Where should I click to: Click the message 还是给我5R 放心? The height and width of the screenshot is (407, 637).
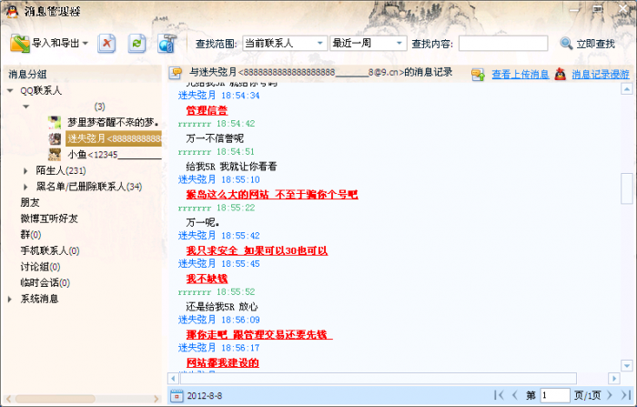pyautogui.click(x=222, y=307)
